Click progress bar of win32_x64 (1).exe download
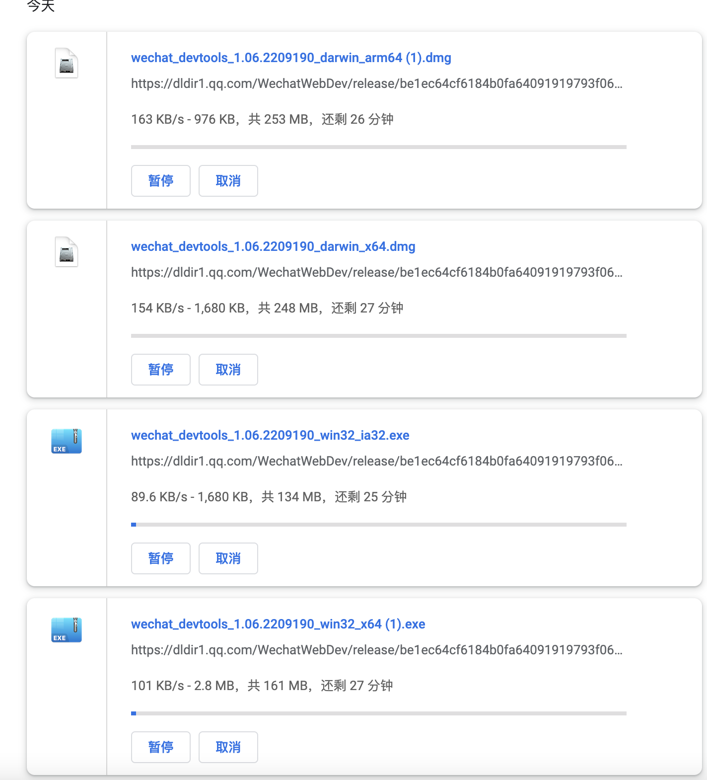707x780 pixels. (379, 713)
